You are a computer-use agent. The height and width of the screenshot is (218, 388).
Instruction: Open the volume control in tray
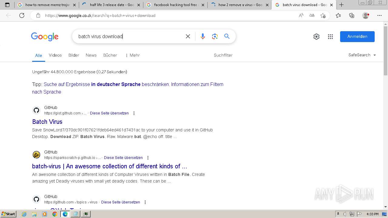point(345,214)
